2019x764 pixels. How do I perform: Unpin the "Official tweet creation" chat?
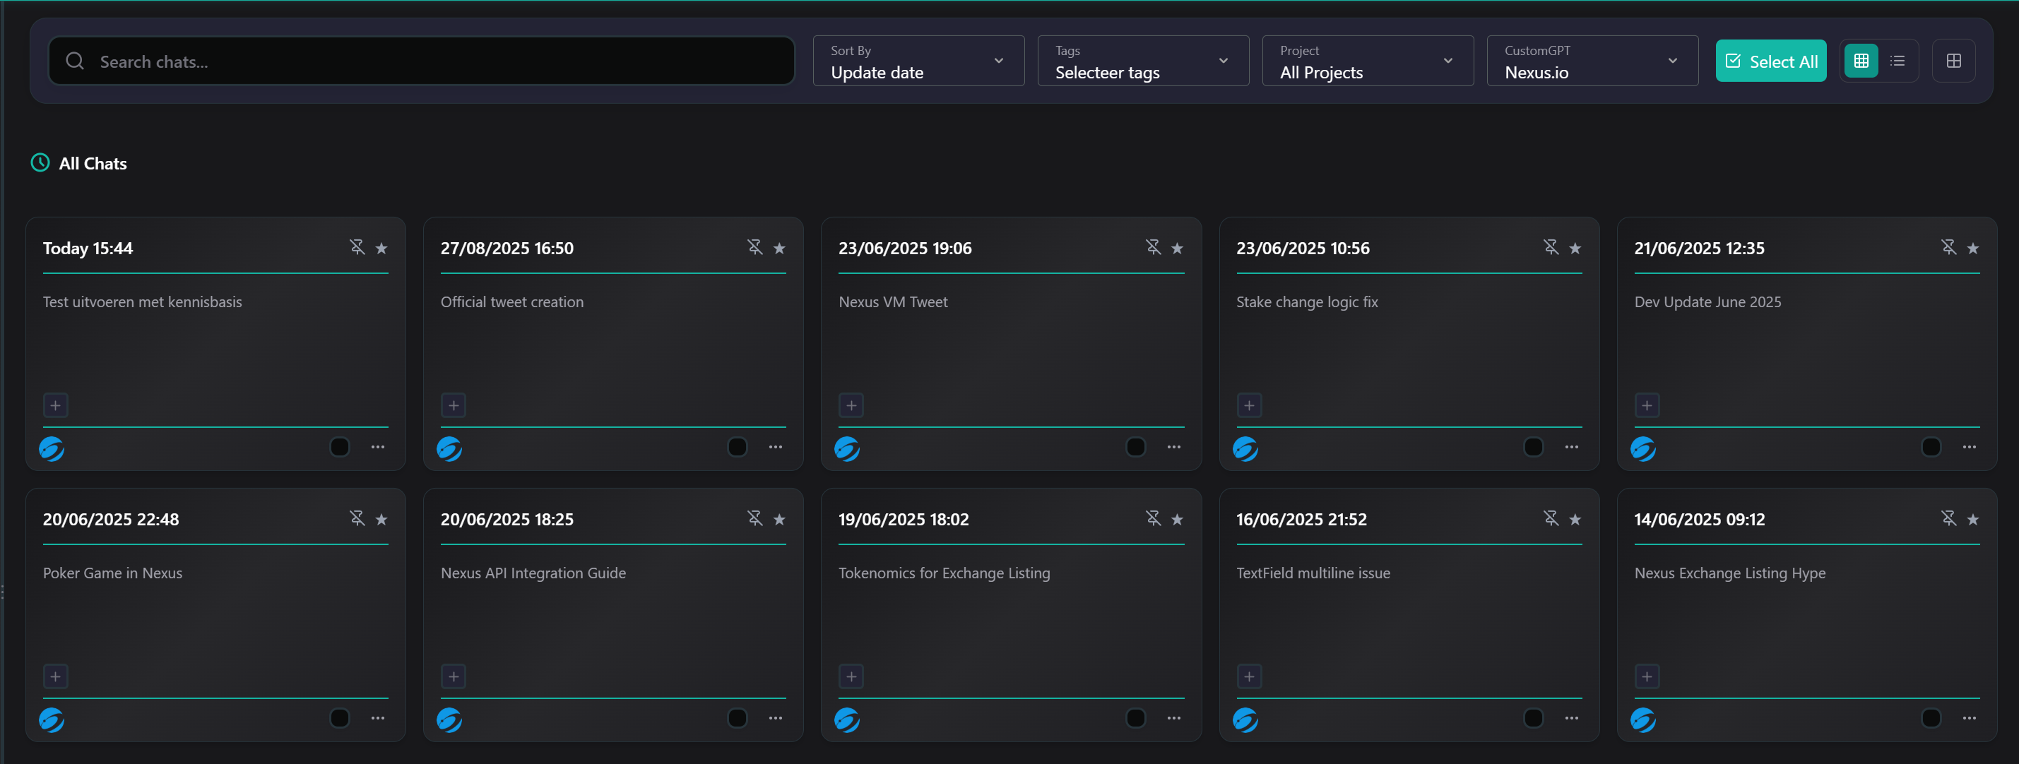754,247
